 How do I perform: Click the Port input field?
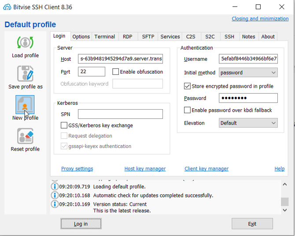coord(92,72)
